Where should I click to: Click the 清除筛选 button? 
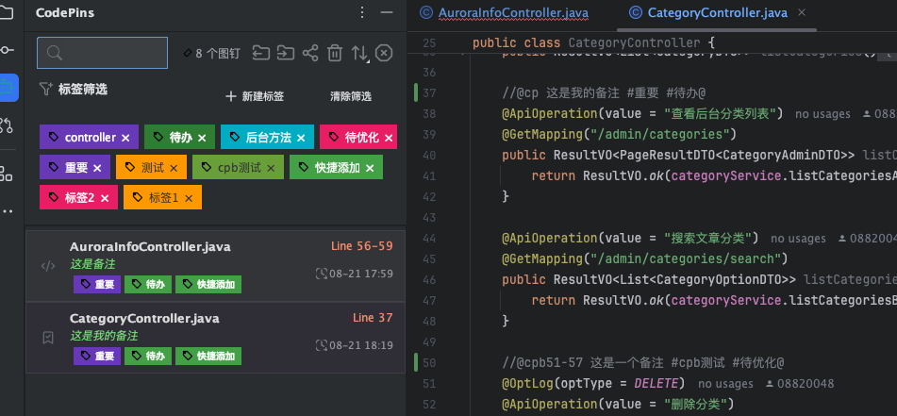[x=351, y=96]
